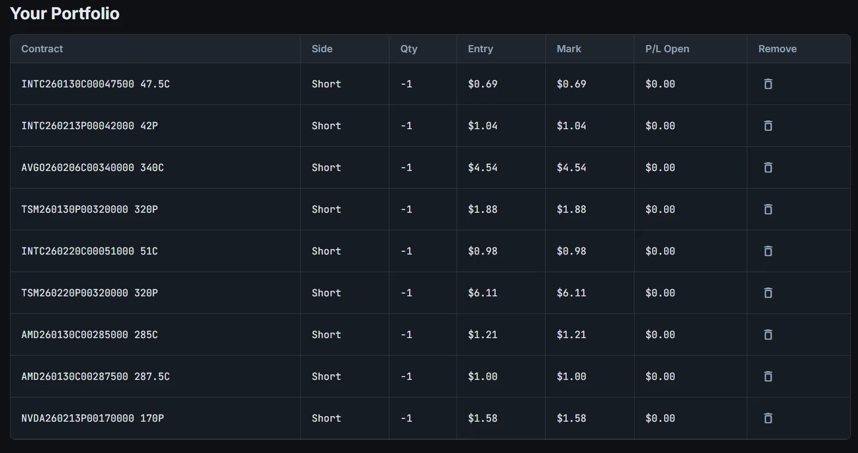Delete the INTC 51C position

[768, 251]
